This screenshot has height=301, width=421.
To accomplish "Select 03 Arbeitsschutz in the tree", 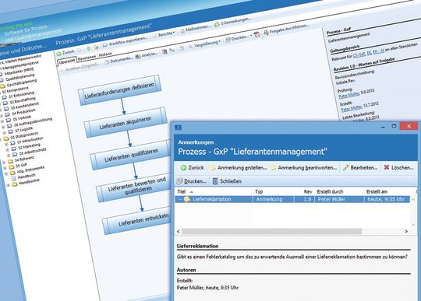I will pos(32,152).
